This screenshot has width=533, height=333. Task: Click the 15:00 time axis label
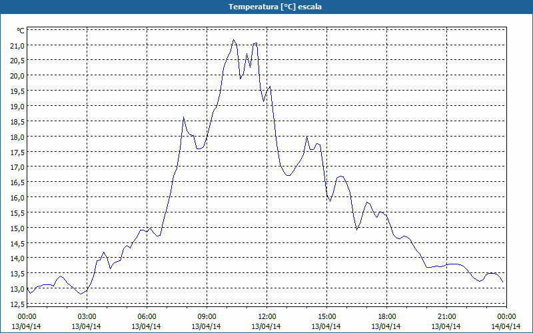point(327,317)
